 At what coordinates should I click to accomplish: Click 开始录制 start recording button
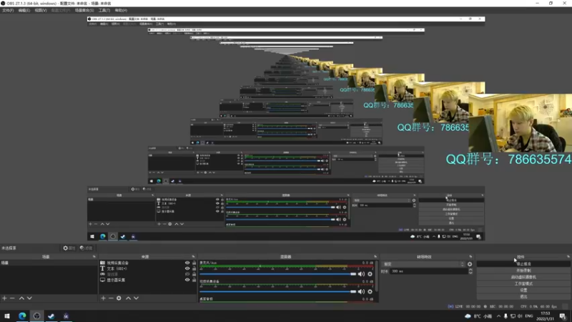523,270
